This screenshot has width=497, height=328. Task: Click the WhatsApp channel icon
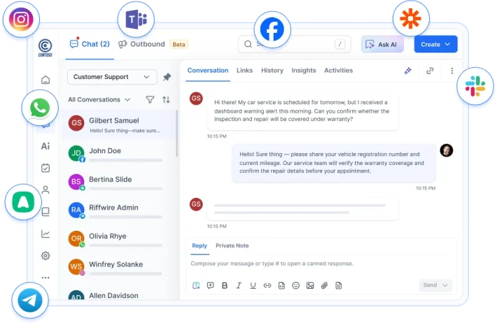pyautogui.click(x=40, y=108)
